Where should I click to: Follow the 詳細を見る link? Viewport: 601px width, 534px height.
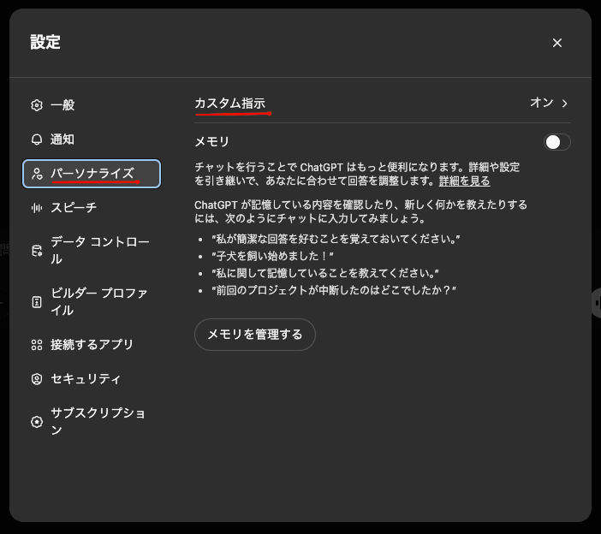tap(464, 181)
